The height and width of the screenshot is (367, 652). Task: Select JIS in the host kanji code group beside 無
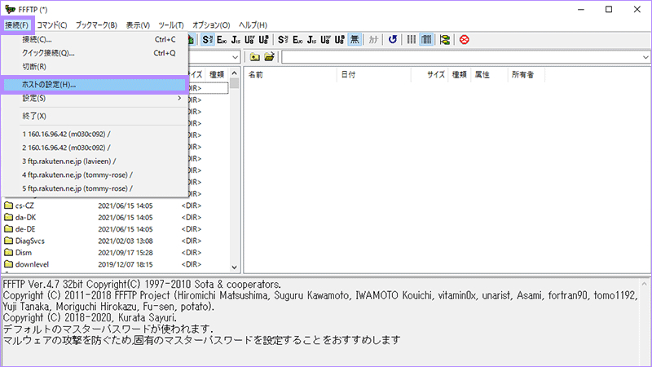pyautogui.click(x=313, y=39)
